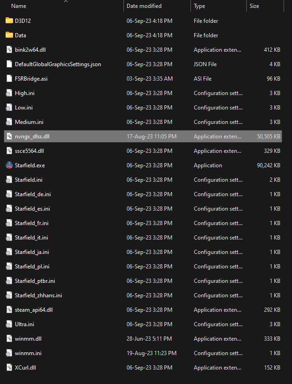Screen dimensions: 292x384
Task: Select the file name Starfield.exe
Action: (30, 165)
